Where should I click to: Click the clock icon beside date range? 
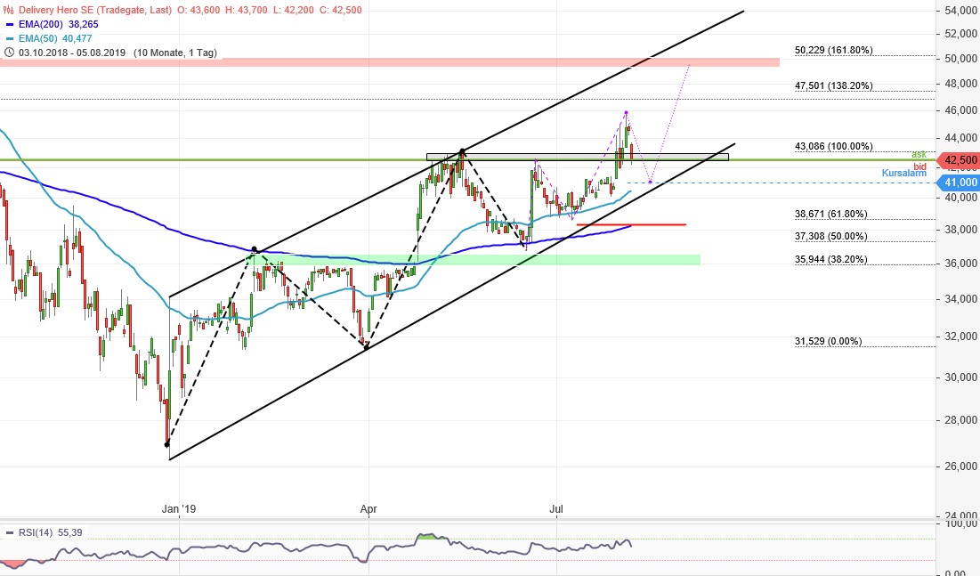point(8,53)
